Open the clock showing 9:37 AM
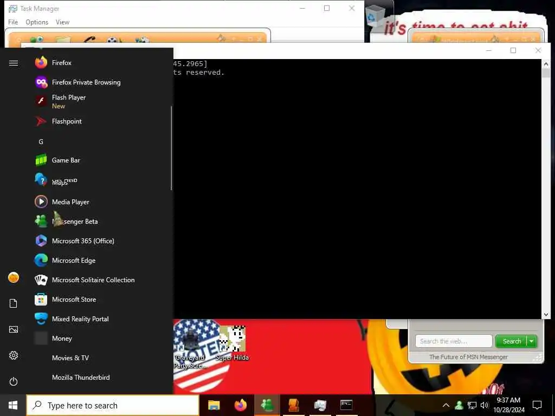555x416 pixels. click(508, 405)
